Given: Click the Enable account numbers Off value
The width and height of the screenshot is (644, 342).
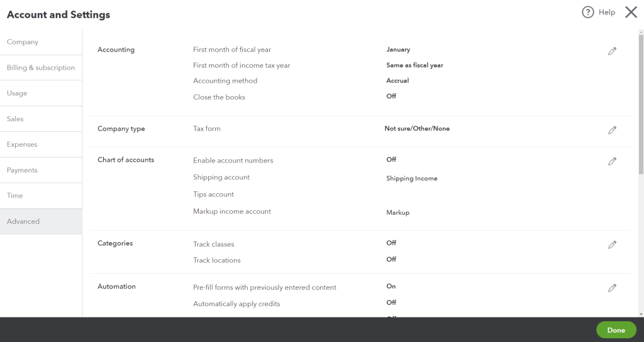Looking at the screenshot, I should point(391,160).
